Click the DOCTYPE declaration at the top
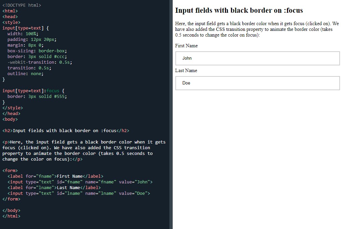Viewport: 341px width, 229px height. pos(22,5)
